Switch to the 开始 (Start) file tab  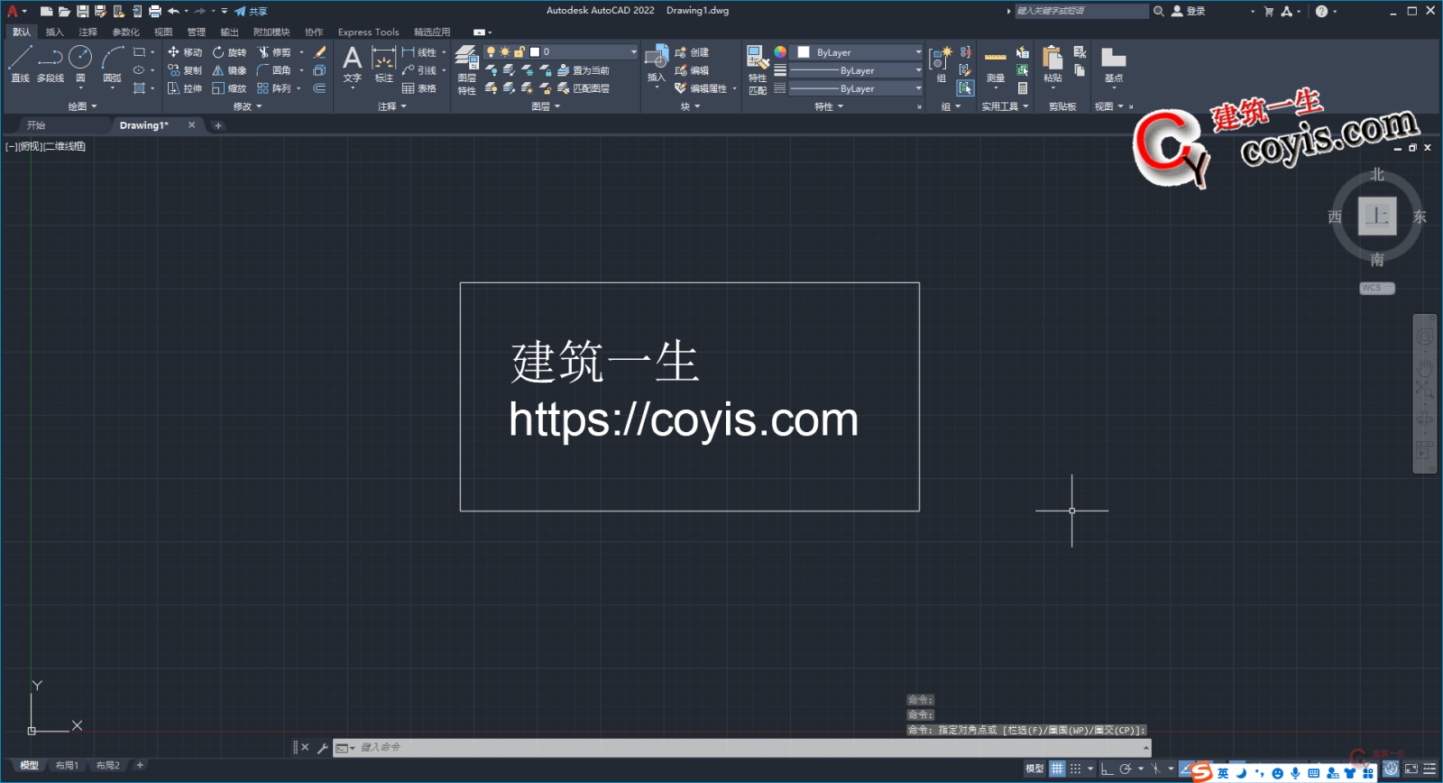36,125
